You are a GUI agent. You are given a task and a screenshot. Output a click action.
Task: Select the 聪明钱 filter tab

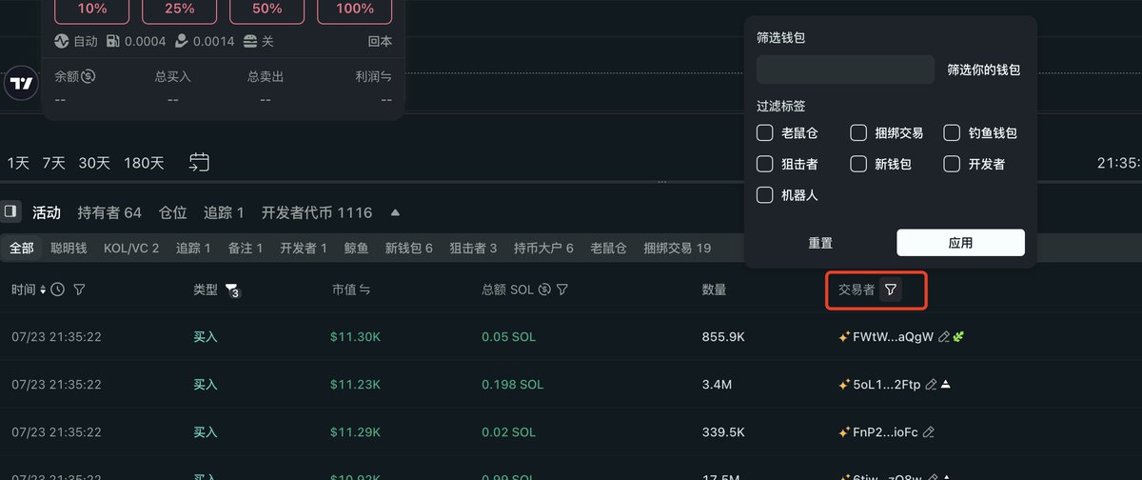point(69,248)
